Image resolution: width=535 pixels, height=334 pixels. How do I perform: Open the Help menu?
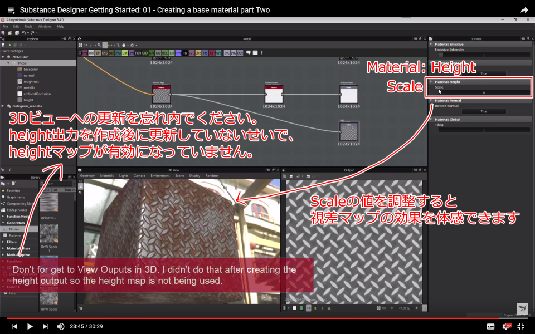pos(60,26)
